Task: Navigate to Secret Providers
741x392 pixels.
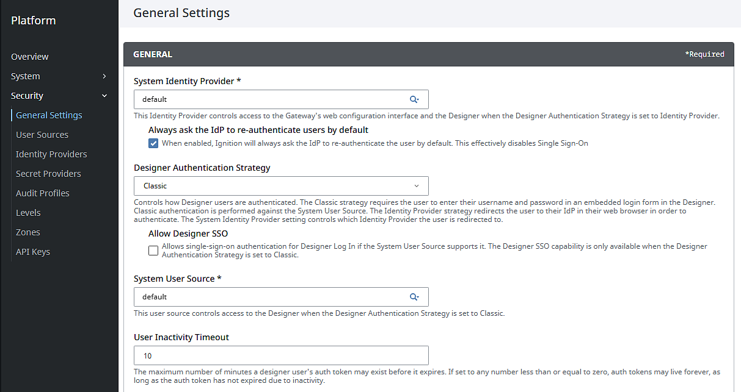Action: click(x=48, y=174)
